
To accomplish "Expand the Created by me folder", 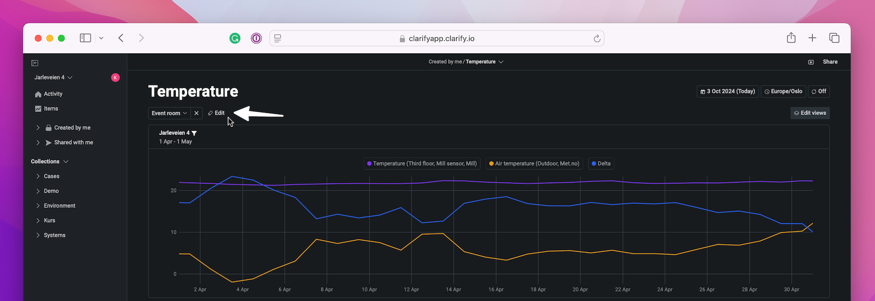I will click(38, 128).
